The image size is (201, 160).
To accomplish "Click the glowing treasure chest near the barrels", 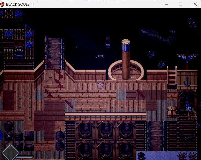I will (29, 146).
